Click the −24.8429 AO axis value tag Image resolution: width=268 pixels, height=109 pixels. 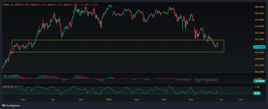pos(259,81)
